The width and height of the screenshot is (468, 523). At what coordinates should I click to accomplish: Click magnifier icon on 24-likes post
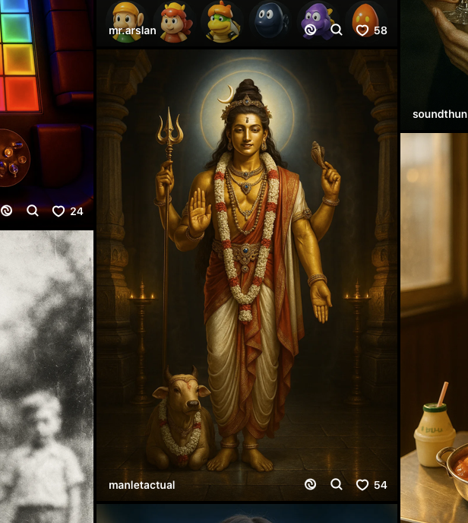point(33,211)
